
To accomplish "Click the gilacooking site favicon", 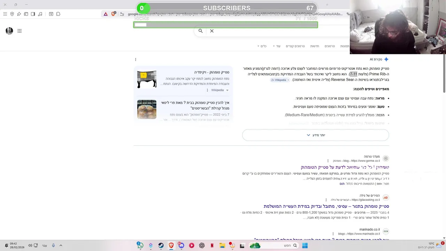I will (386, 198).
